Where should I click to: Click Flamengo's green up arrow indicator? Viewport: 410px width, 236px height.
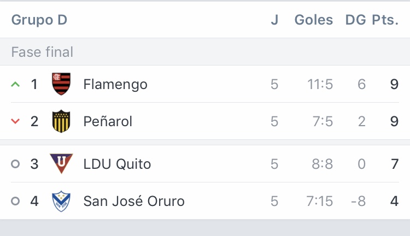pyautogui.click(x=15, y=85)
